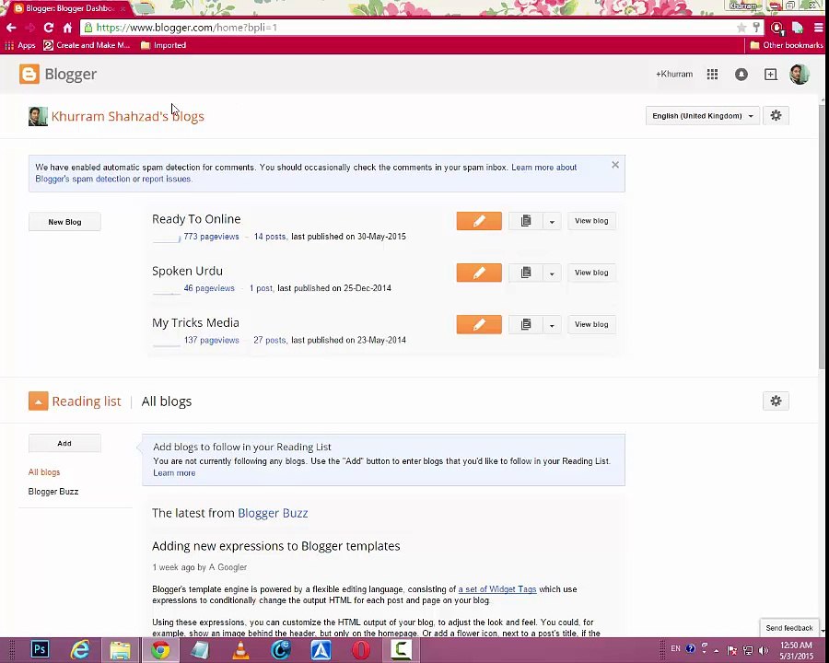The height and width of the screenshot is (663, 829).
Task: Click the Add button in Reading list
Action: coord(64,443)
